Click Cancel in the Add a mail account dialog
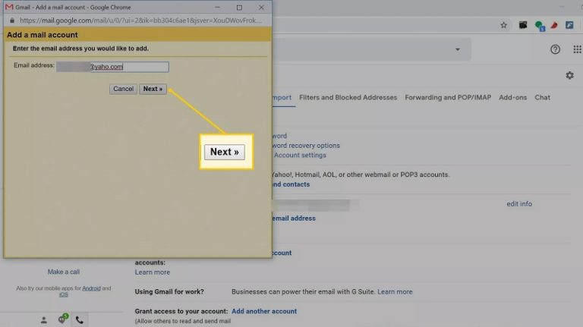The width and height of the screenshot is (583, 327). 123,89
